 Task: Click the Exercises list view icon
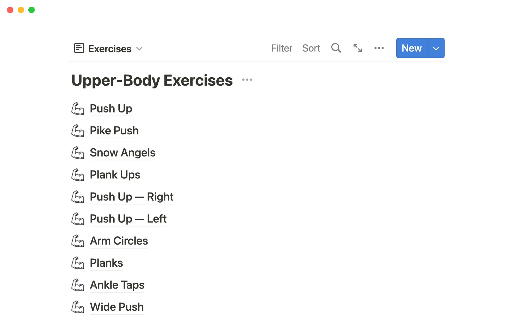(x=79, y=48)
